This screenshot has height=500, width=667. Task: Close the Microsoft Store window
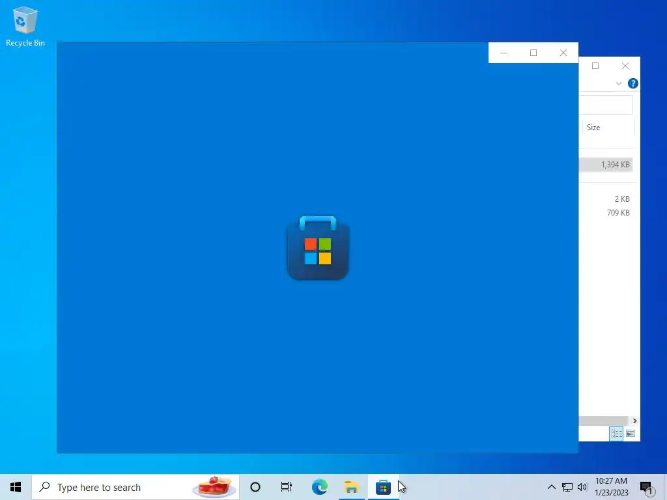563,53
